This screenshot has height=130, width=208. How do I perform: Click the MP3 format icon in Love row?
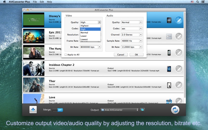point(169,101)
